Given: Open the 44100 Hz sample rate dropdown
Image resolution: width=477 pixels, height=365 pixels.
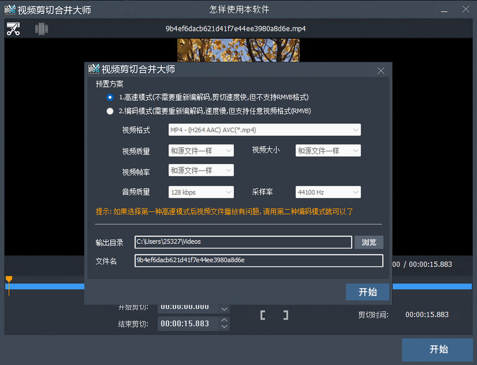Looking at the screenshot, I should coord(328,192).
